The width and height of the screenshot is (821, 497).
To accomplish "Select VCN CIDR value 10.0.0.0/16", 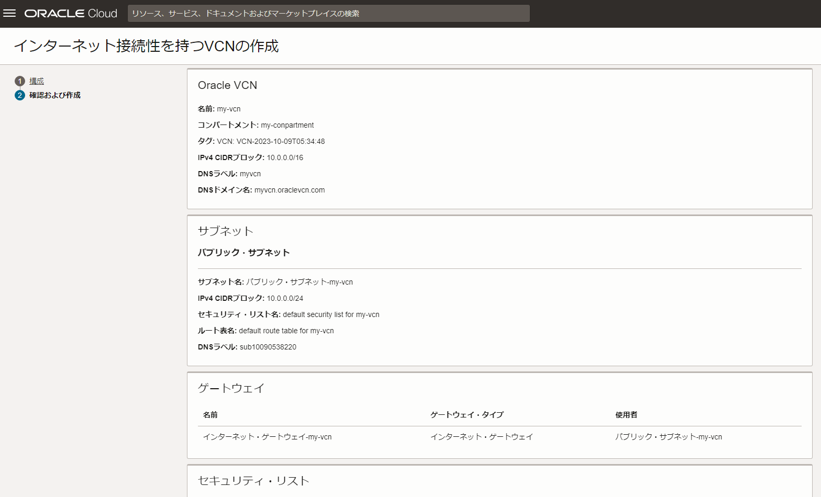I will click(x=285, y=157).
